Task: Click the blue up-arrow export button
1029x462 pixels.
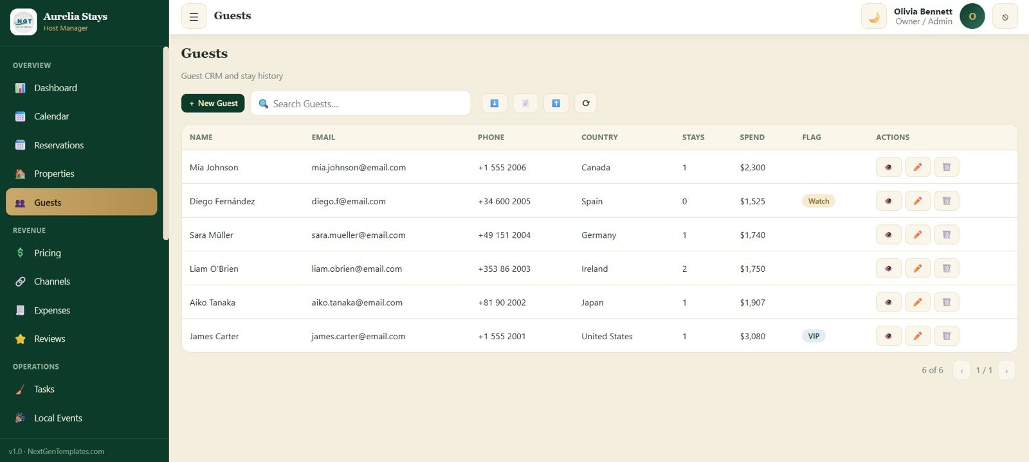Action: pos(556,103)
